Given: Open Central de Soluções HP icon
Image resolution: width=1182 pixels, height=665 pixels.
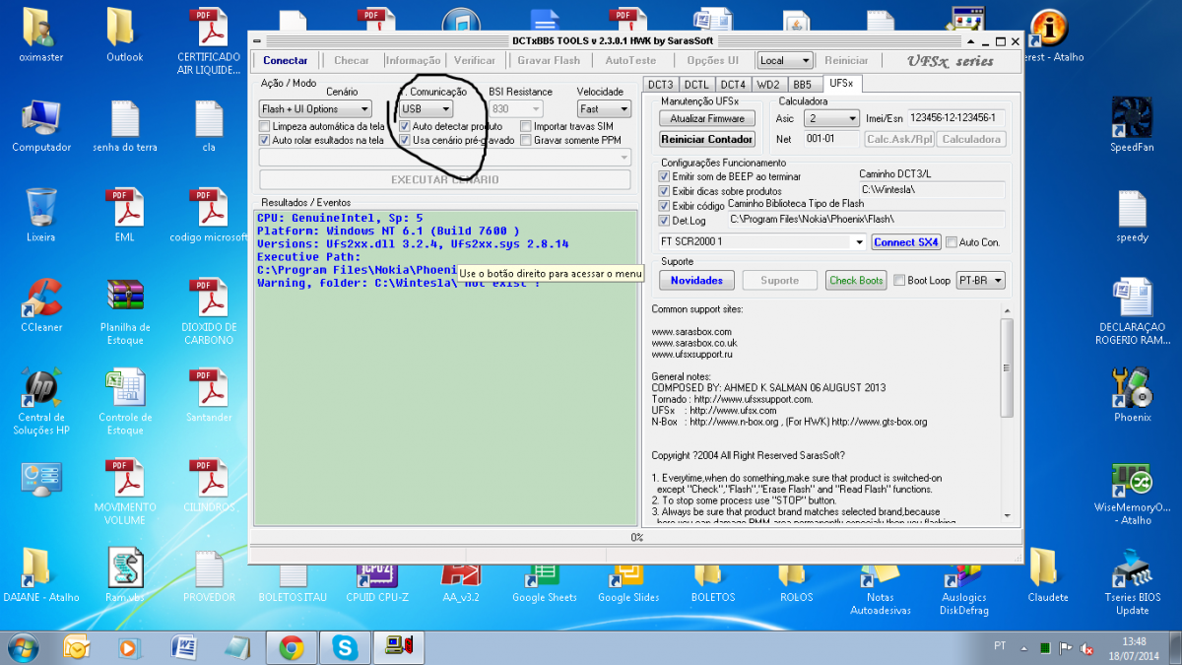Looking at the screenshot, I should [x=41, y=402].
